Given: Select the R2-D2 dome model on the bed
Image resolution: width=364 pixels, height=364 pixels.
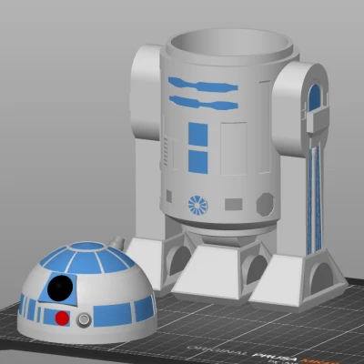Looking at the screenshot, I should click(x=87, y=293).
